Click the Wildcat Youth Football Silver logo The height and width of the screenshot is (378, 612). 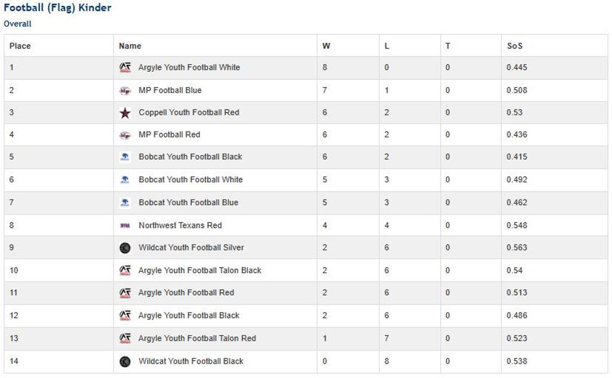(x=125, y=248)
